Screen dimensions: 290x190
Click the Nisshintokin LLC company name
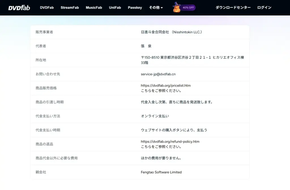pyautogui.click(x=172, y=32)
